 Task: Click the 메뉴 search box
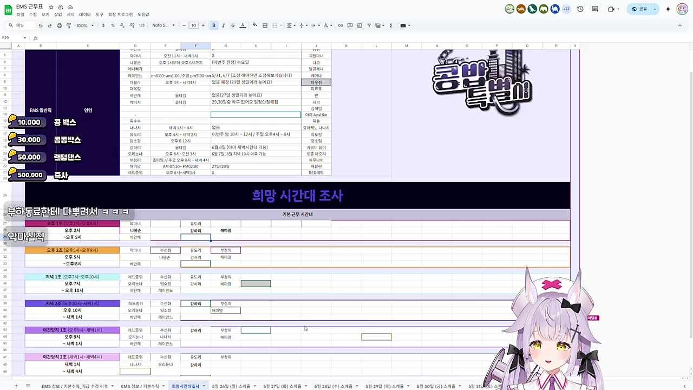pyautogui.click(x=20, y=25)
